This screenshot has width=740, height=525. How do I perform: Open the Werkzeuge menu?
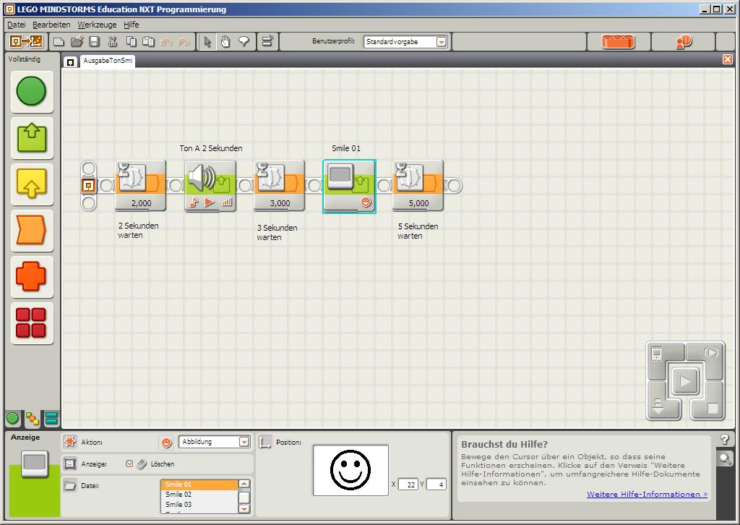click(97, 25)
